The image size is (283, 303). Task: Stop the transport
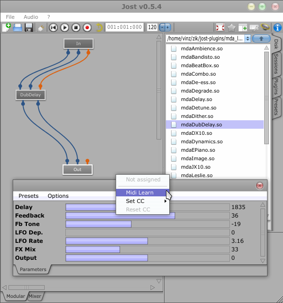coord(76,27)
